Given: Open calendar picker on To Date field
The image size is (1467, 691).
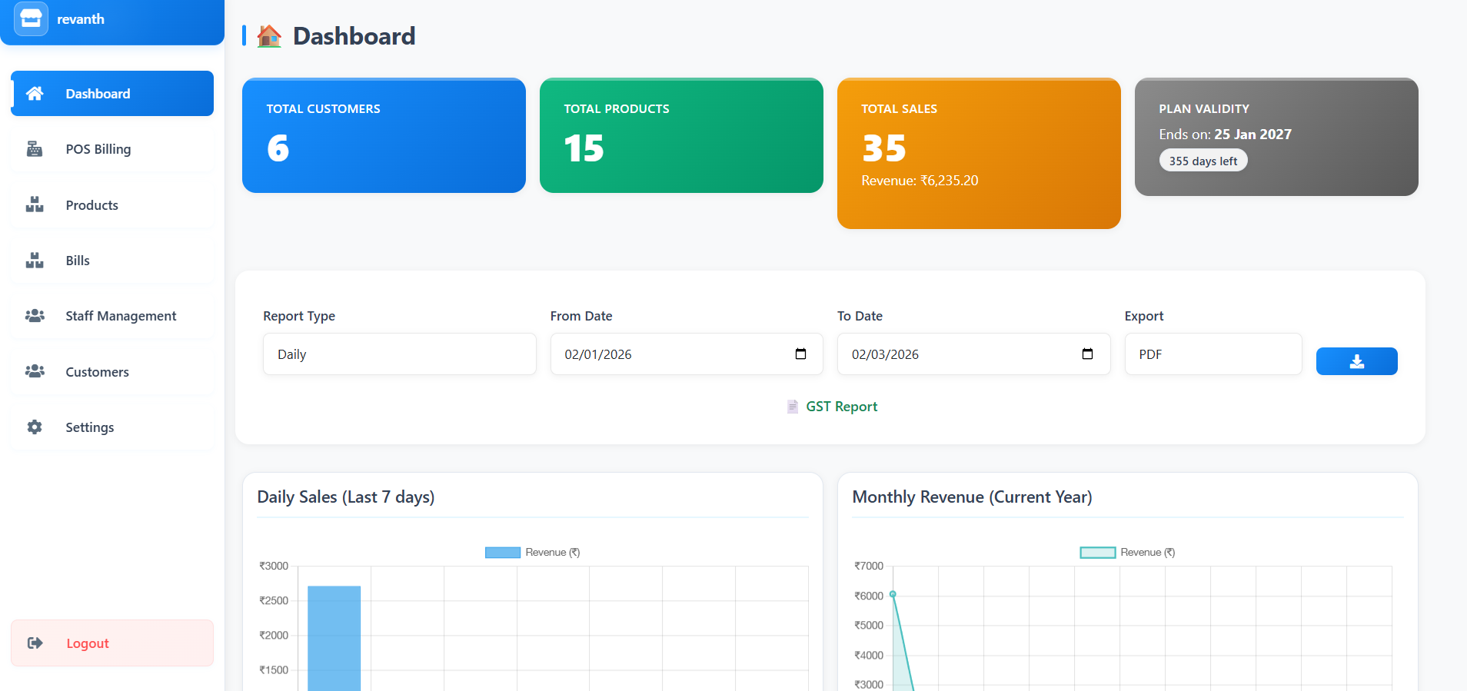Looking at the screenshot, I should 1087,354.
